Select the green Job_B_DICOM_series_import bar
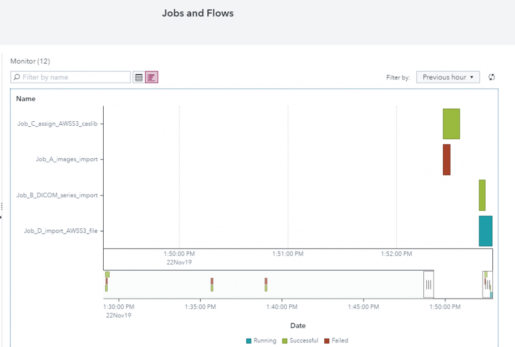This screenshot has width=515, height=347. tap(482, 195)
